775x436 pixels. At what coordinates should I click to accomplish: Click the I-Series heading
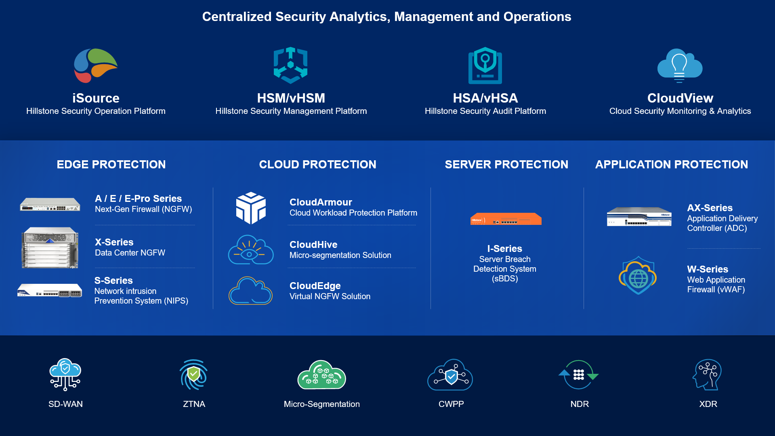click(x=505, y=249)
